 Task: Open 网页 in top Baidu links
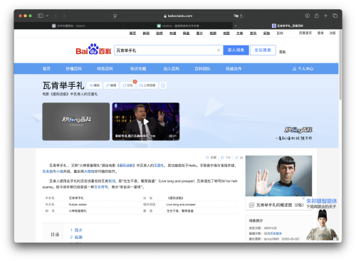(132, 33)
